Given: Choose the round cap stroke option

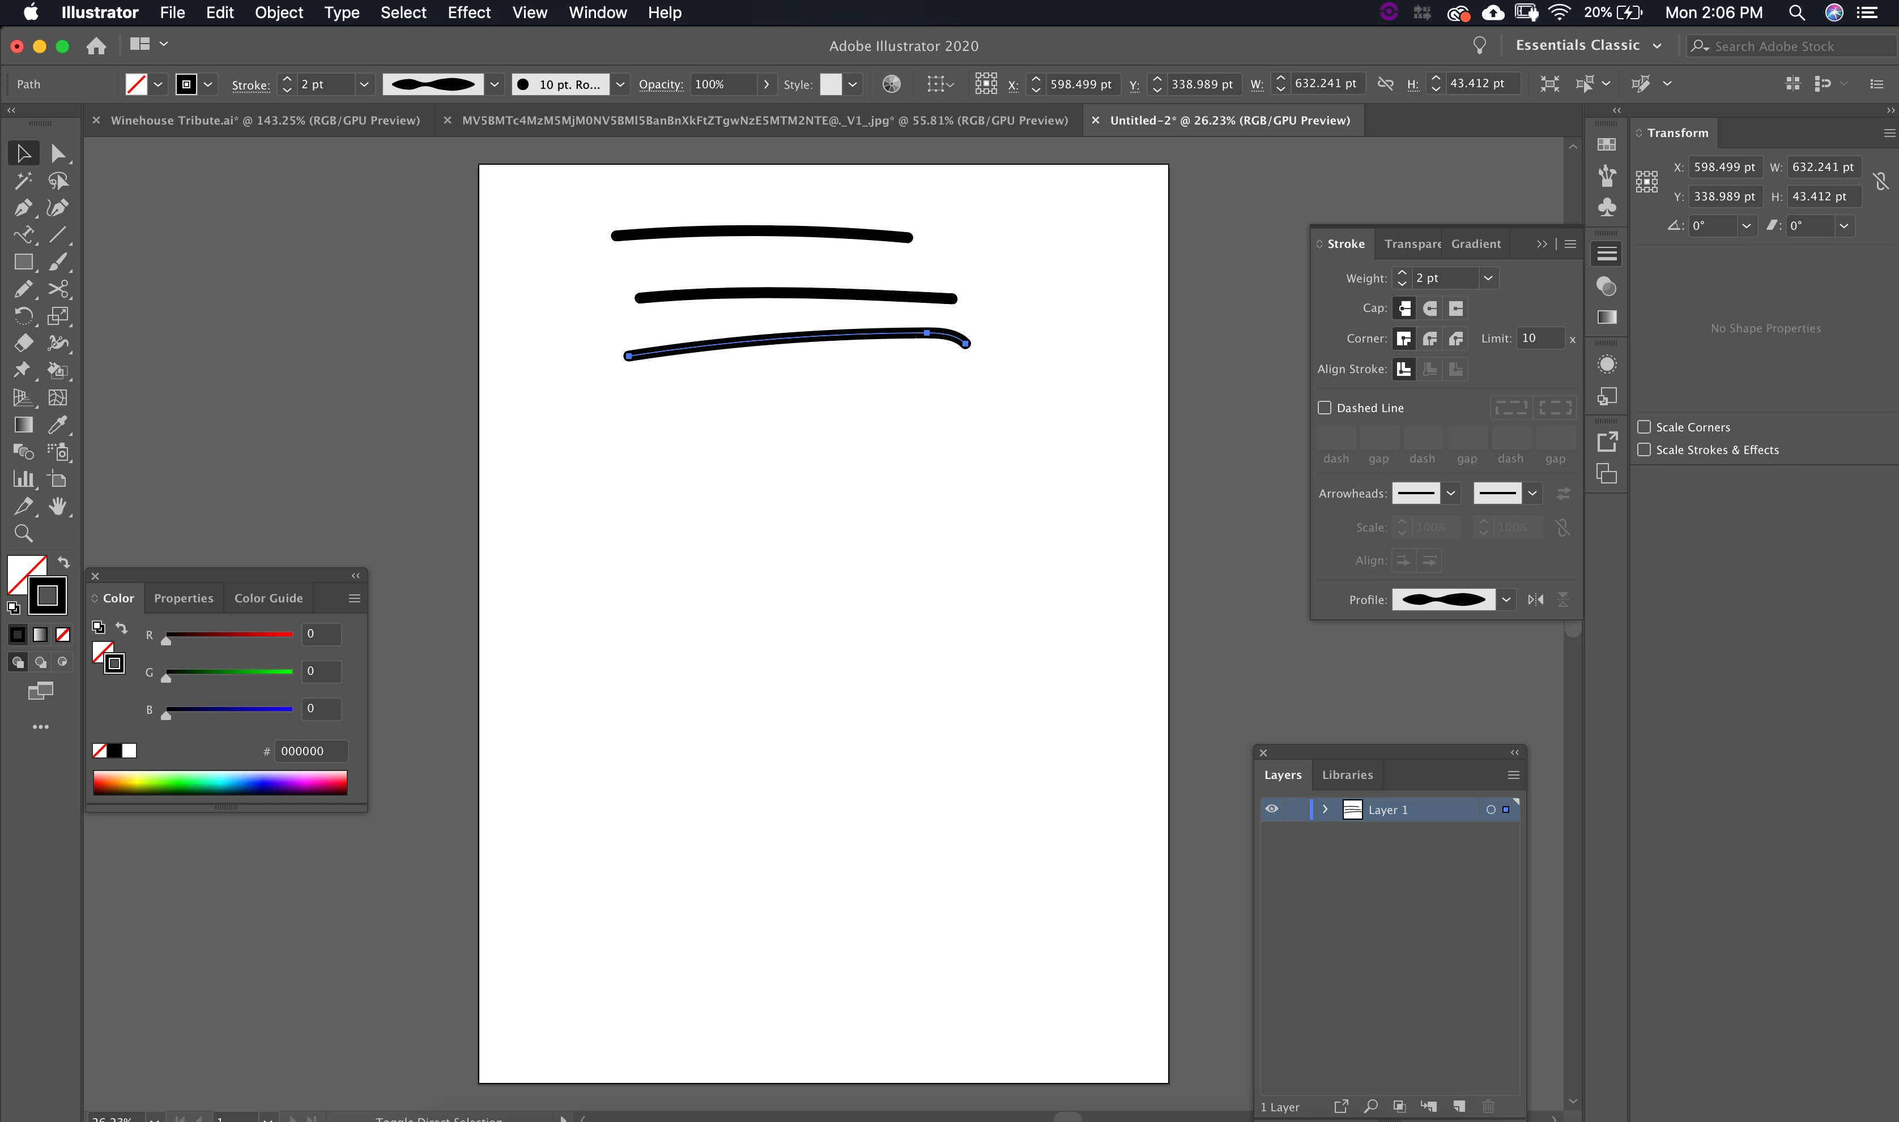Looking at the screenshot, I should pos(1430,309).
